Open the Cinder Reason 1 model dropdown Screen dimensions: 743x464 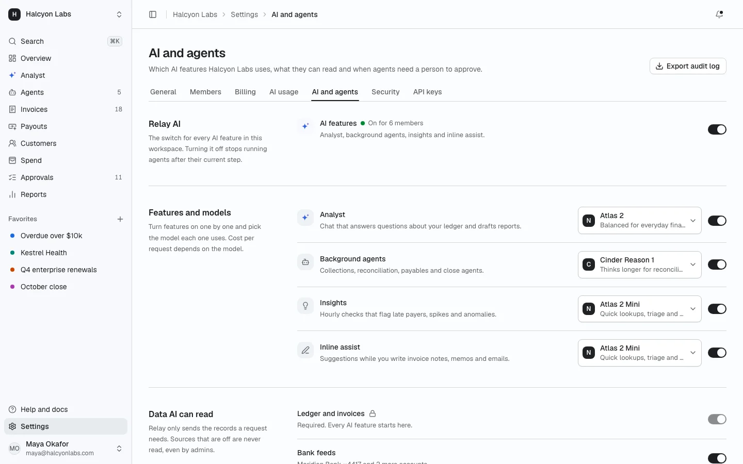(x=639, y=264)
